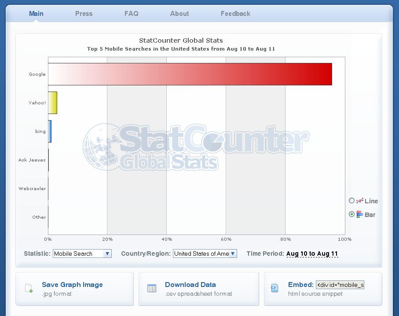Click the Webcrawler axis label
The image size is (399, 316).
(x=32, y=188)
